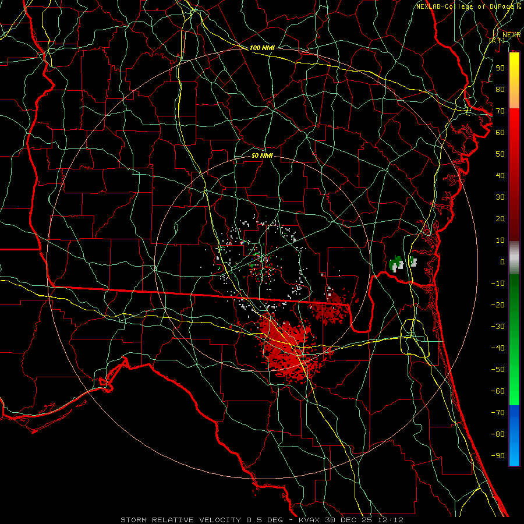Click the 70 value on the velocity scale
Screen dimensions: 524x524
tap(500, 111)
